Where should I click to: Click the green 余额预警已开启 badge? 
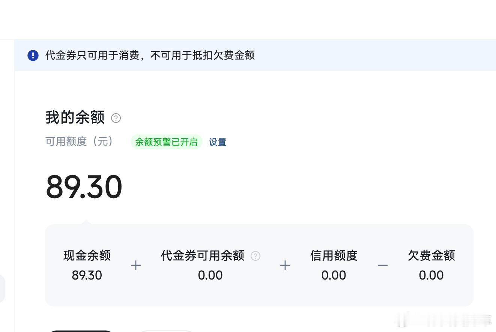(166, 142)
